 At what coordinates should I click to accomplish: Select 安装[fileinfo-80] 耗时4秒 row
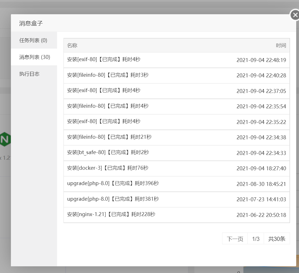[176, 107]
